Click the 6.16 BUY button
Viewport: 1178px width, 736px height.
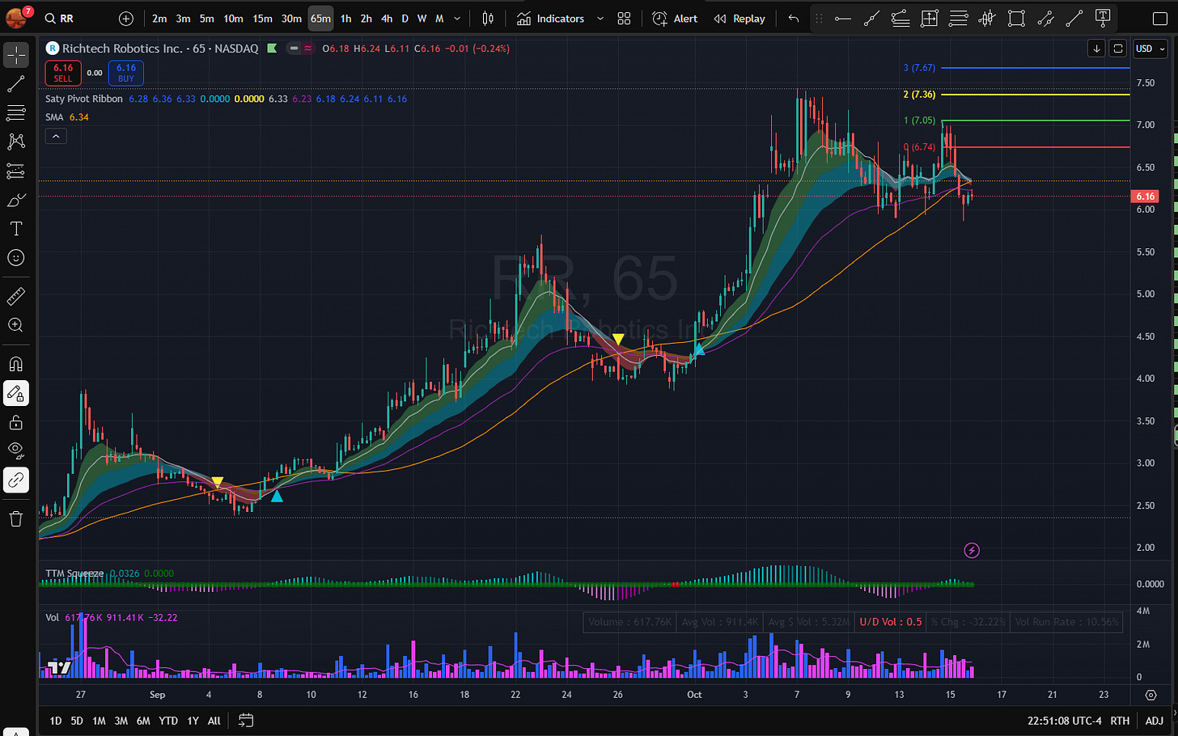tap(126, 73)
